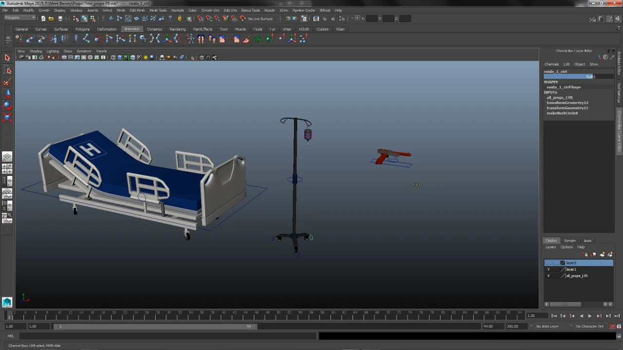Toggle display type box of layer1
This screenshot has width=623, height=350.
click(x=556, y=269)
